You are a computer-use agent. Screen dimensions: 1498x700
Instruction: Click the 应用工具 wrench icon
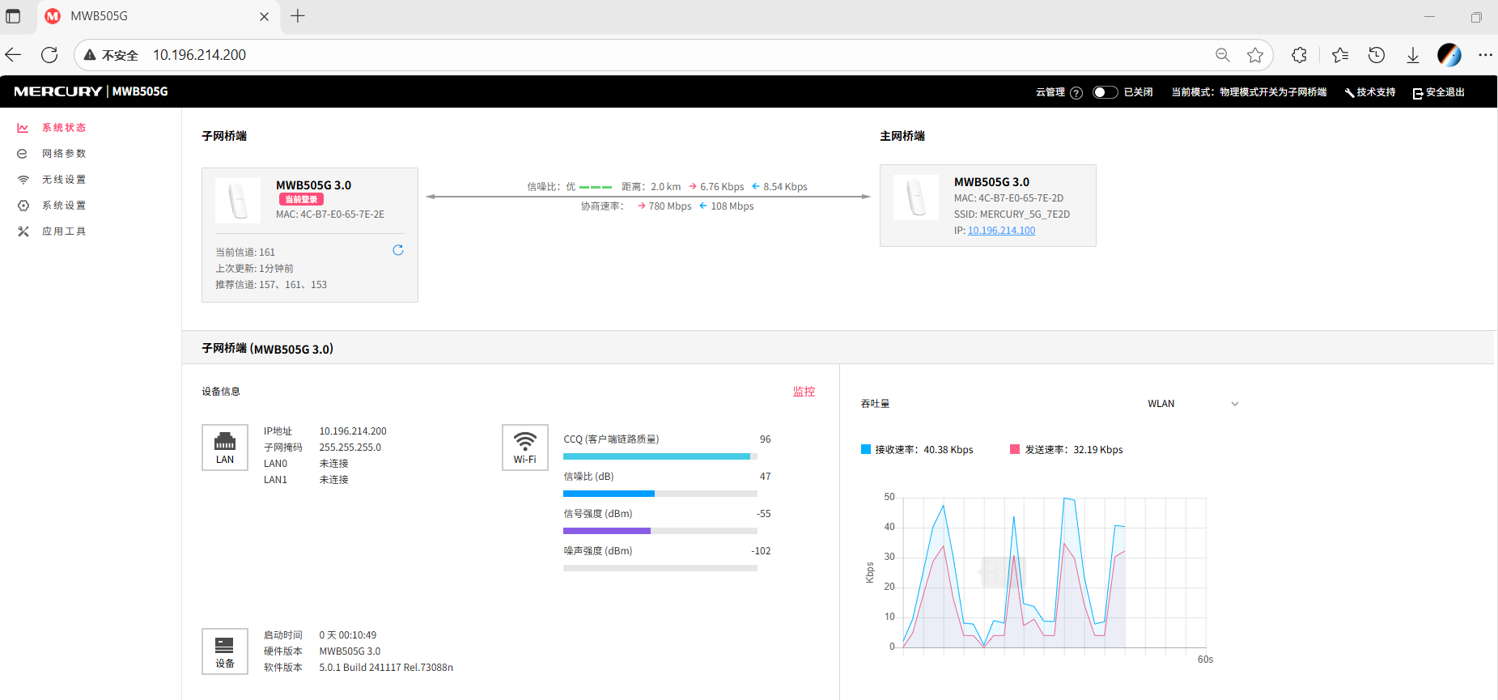(x=23, y=231)
